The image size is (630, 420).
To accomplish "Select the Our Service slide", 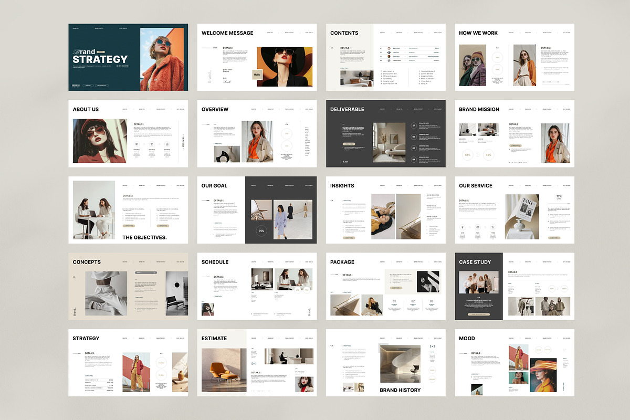I will pyautogui.click(x=514, y=210).
